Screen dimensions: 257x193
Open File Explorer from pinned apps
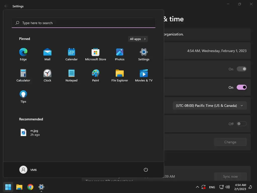[120, 75]
